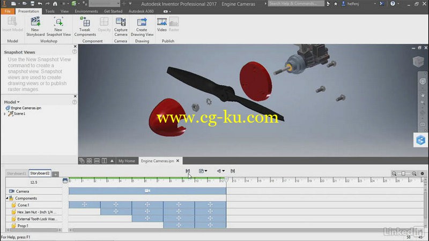This screenshot has width=429, height=241.
Task: Select the Hex Jam Nut track row
Action: (34, 212)
